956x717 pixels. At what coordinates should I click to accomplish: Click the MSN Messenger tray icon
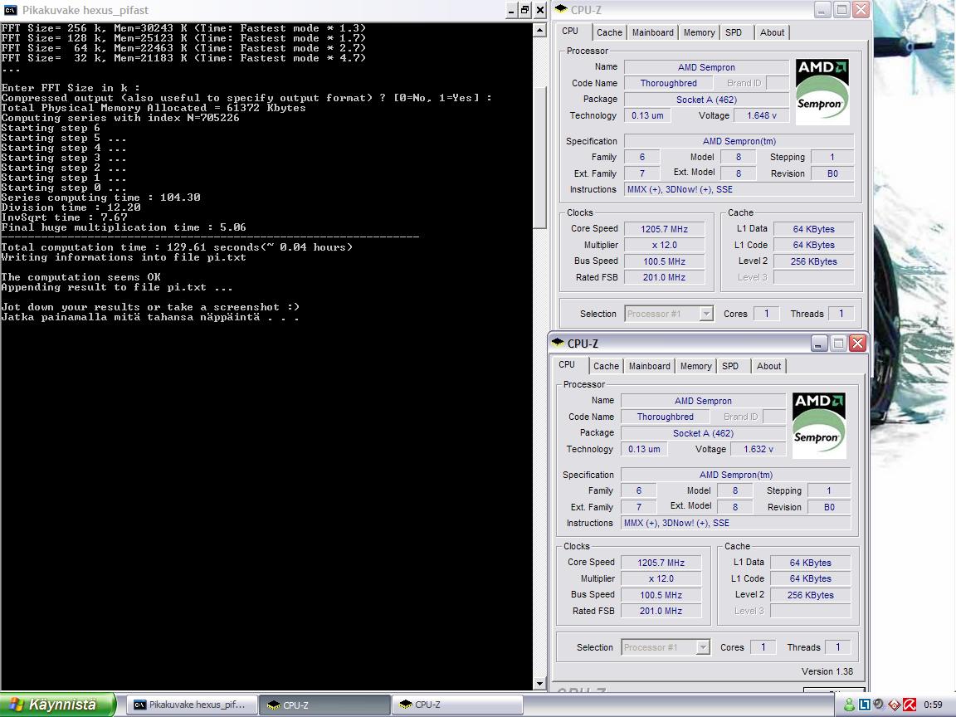tap(849, 705)
